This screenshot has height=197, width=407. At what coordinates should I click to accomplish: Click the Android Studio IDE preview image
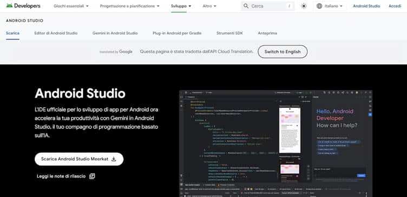coord(275,144)
